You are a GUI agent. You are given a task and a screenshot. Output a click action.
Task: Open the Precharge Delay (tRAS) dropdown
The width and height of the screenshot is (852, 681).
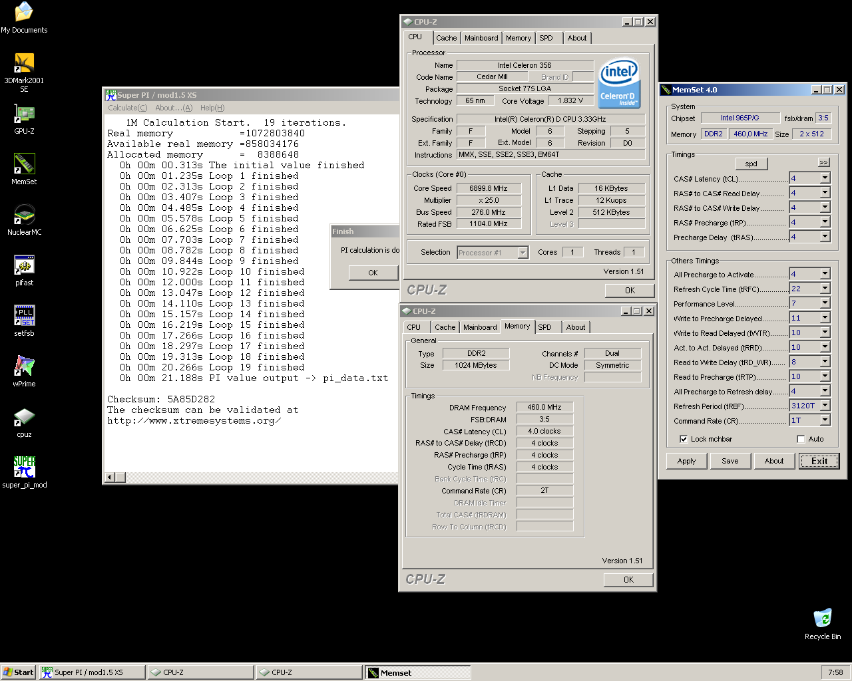point(825,237)
